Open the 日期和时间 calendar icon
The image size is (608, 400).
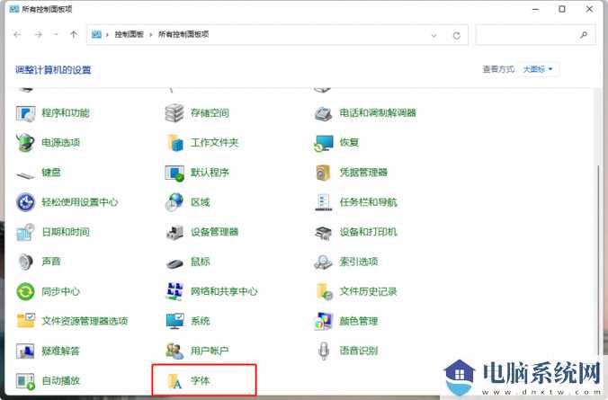pos(25,232)
